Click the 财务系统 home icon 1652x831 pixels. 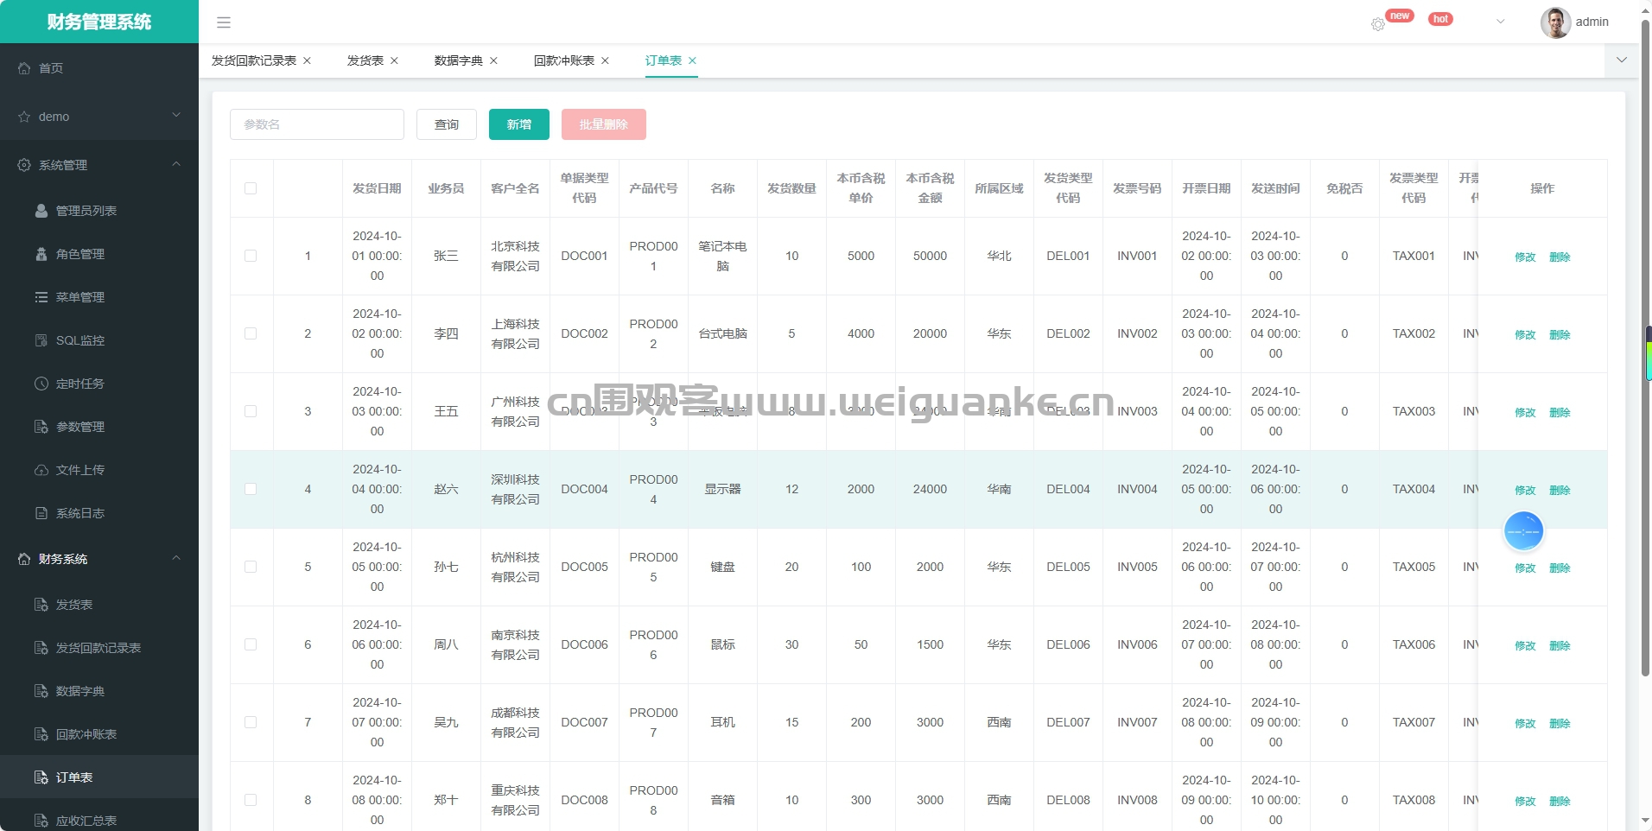[24, 559]
